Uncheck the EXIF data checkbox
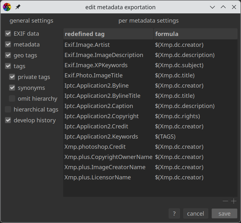 tap(8, 34)
